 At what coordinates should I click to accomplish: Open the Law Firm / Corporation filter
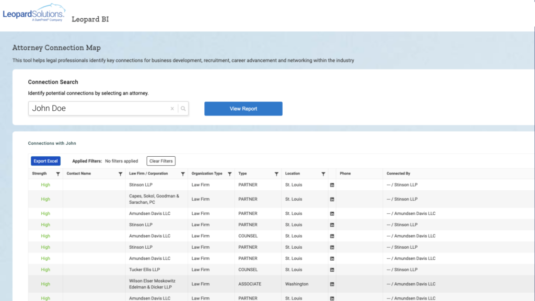[183, 173]
